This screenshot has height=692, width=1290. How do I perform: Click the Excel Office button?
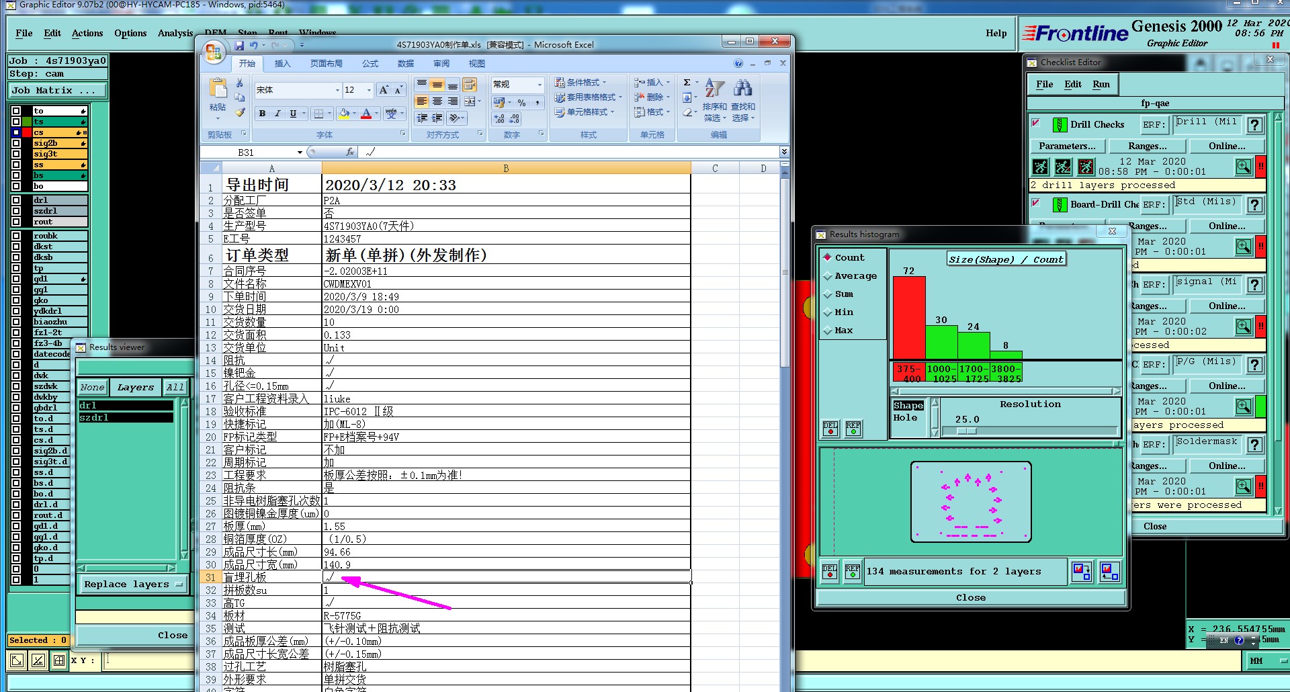[x=214, y=52]
